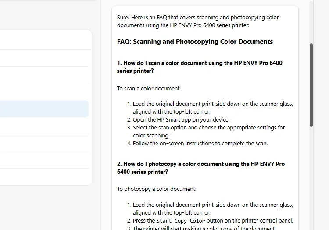
Task: Click the first step under the photocopy question
Action: (x=213, y=205)
